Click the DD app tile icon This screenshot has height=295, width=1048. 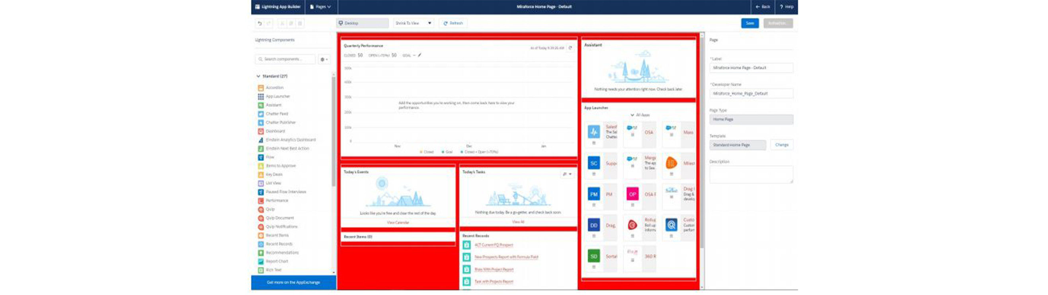coord(593,225)
